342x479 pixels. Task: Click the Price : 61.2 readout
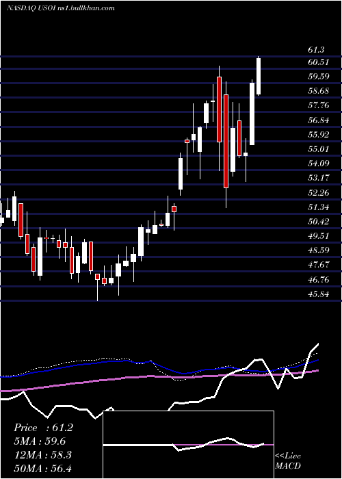[43, 428]
